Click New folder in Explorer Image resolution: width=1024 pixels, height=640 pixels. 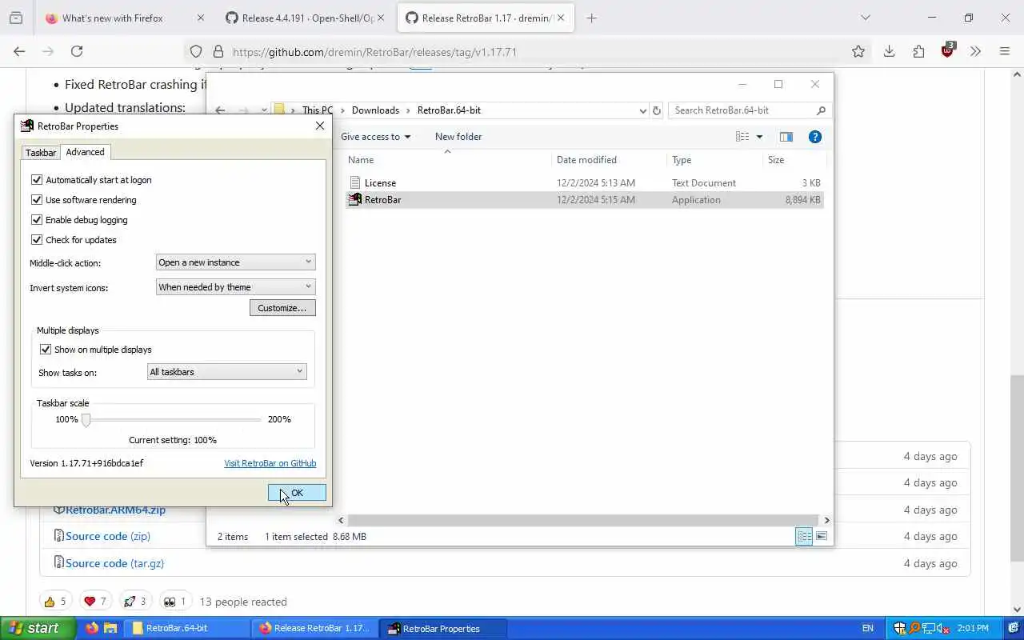pos(458,137)
